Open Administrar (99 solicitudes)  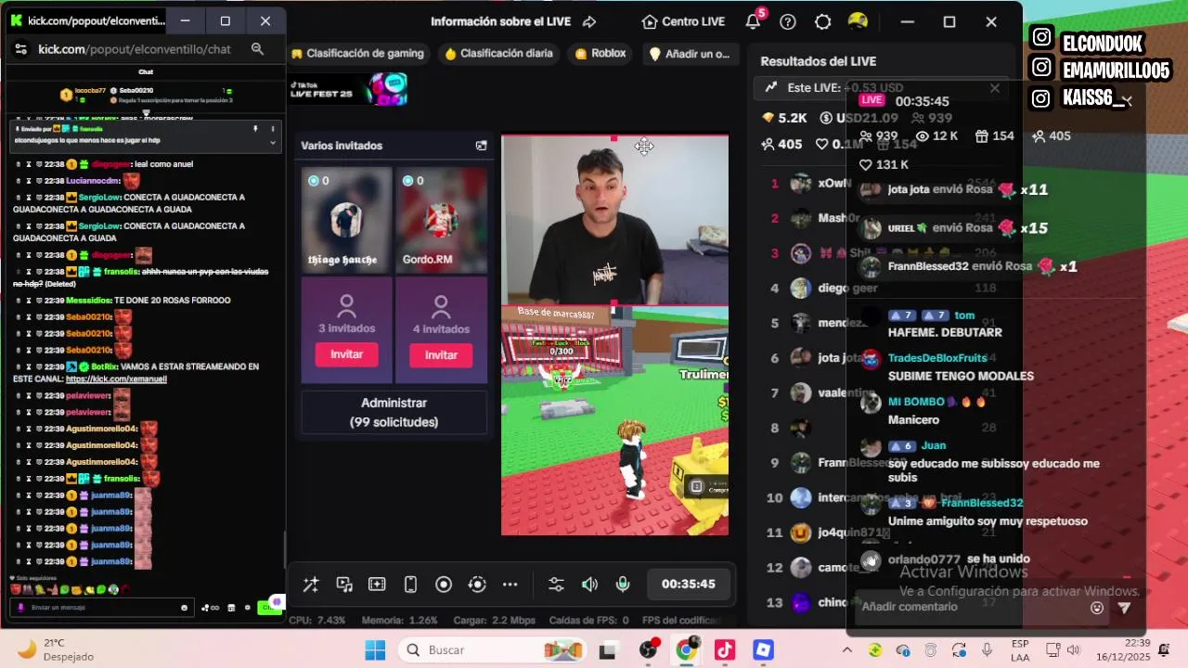tap(394, 413)
